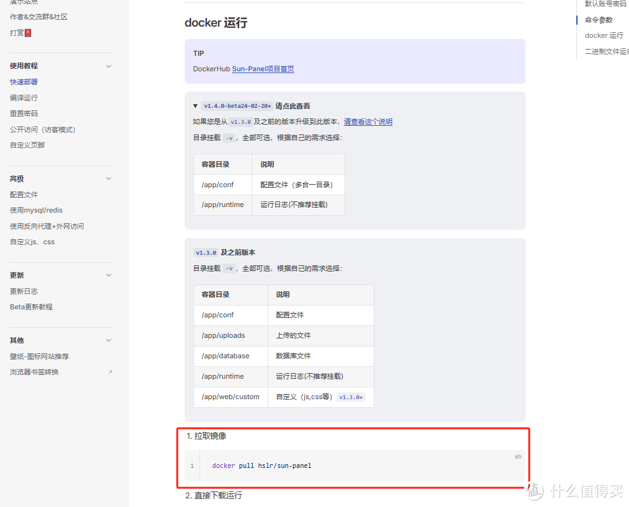Open 使用反向代理+外网访问 sidebar page

click(47, 226)
